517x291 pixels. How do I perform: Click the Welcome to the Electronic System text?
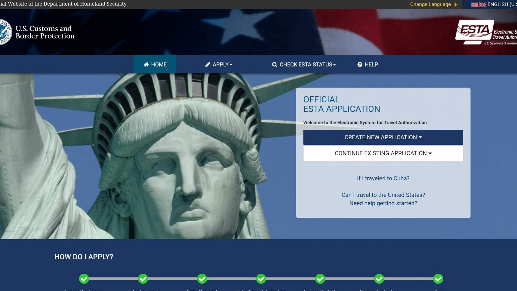click(365, 123)
